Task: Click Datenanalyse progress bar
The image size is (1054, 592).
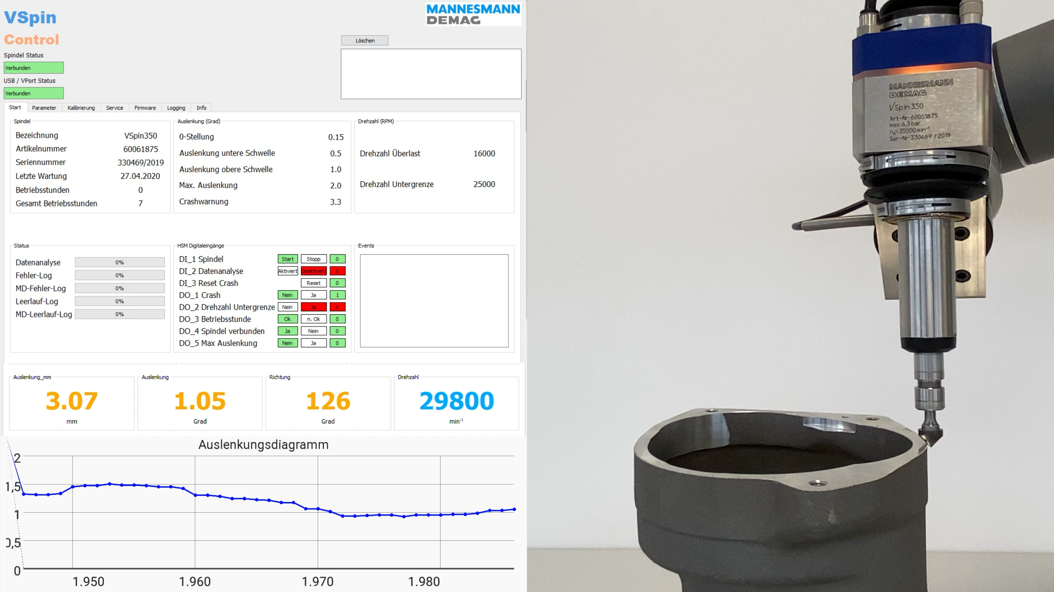Action: click(120, 262)
